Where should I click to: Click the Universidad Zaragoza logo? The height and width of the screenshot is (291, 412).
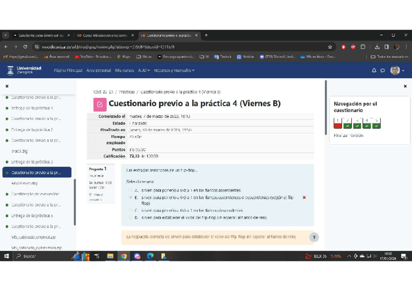[24, 70]
